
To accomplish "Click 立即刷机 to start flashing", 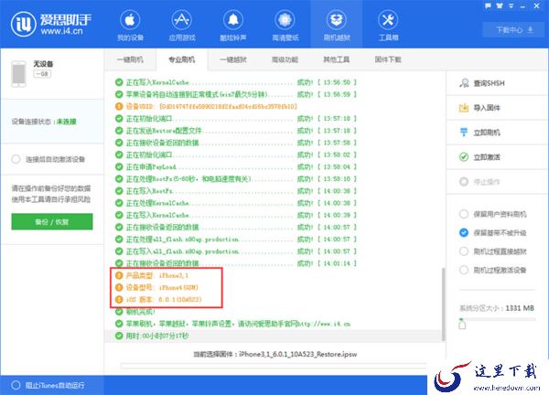I will 497,133.
